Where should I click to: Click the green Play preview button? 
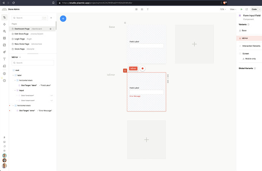coord(241,9)
